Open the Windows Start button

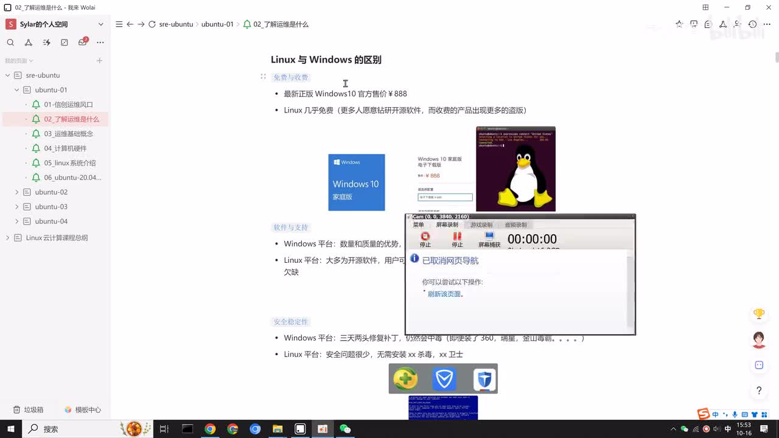[11, 429]
